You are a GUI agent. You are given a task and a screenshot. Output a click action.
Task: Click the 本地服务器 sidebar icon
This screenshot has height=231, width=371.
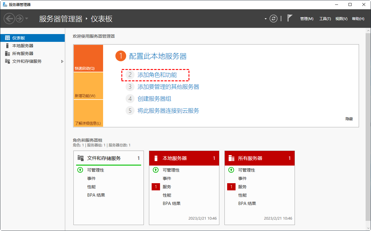[x=7, y=46]
